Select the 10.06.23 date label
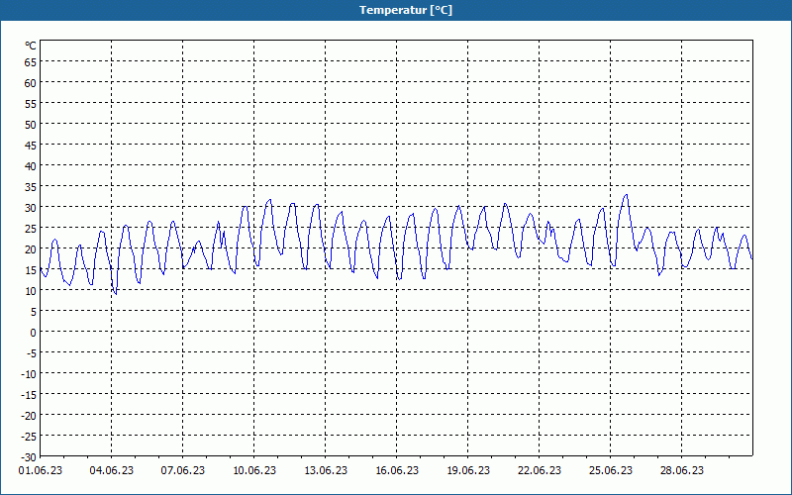This screenshot has height=495, width=792. point(254,471)
